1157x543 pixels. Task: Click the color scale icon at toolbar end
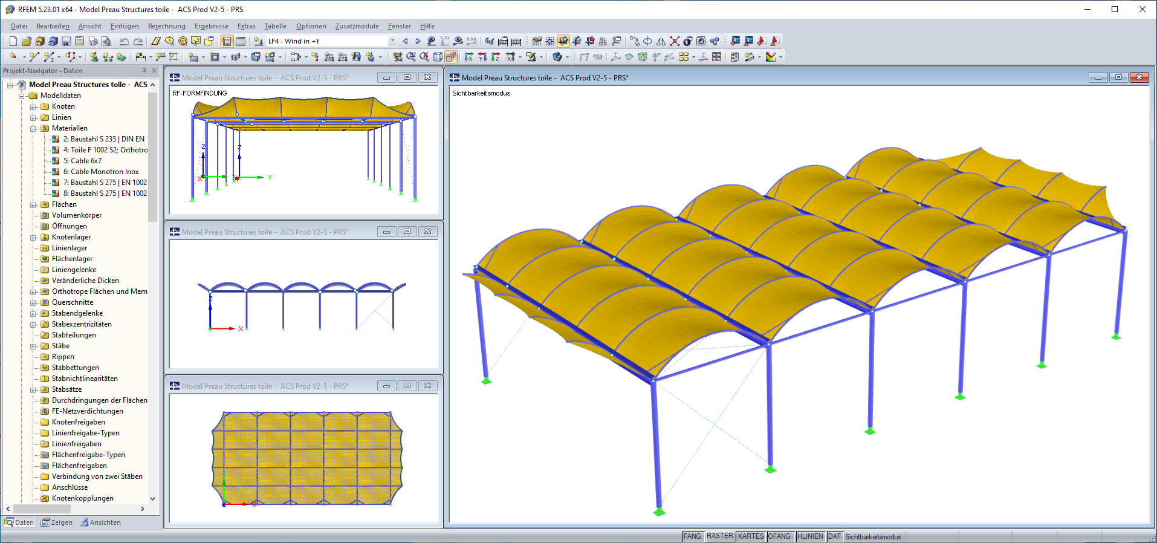pyautogui.click(x=771, y=57)
